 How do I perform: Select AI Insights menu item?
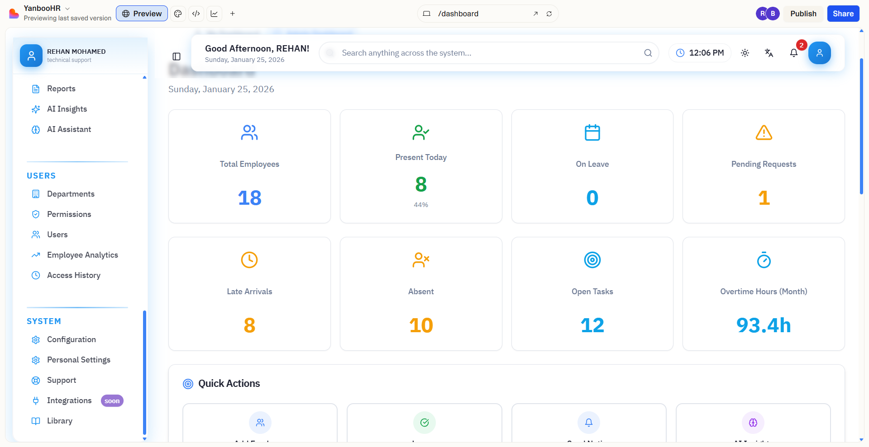pyautogui.click(x=67, y=109)
